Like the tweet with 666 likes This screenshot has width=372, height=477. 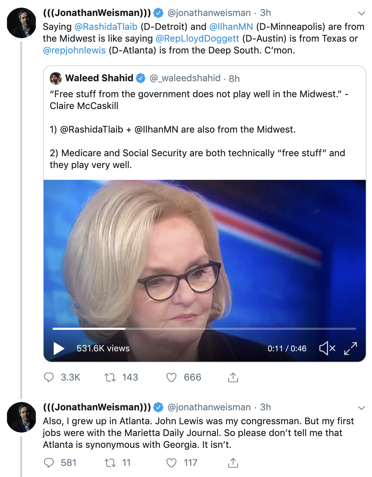[x=171, y=377]
